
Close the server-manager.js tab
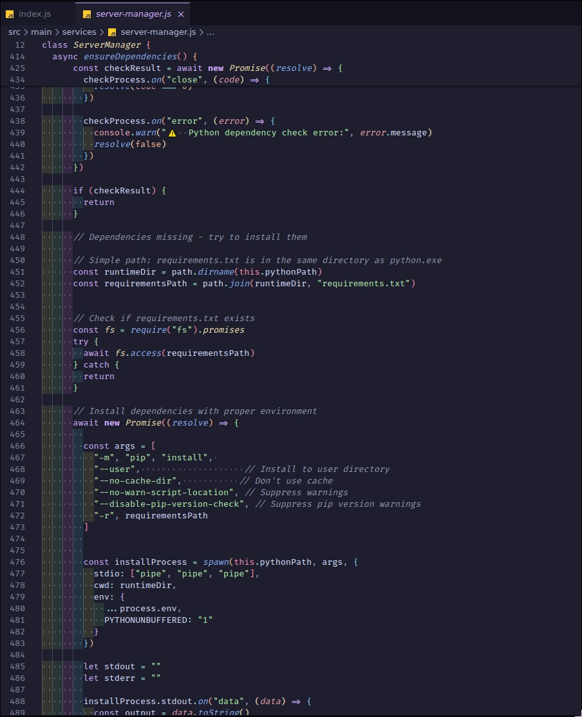[181, 14]
